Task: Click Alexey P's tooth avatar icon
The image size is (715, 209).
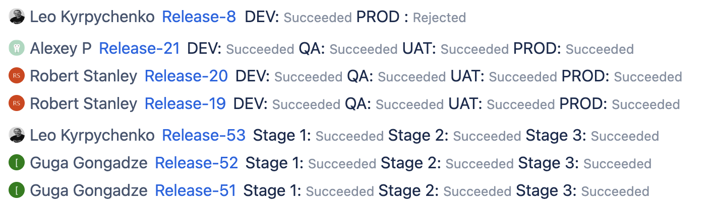Action: coord(17,48)
